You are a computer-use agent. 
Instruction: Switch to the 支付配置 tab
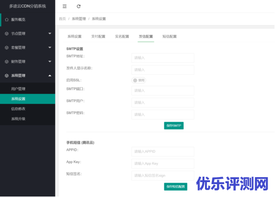[98, 36]
